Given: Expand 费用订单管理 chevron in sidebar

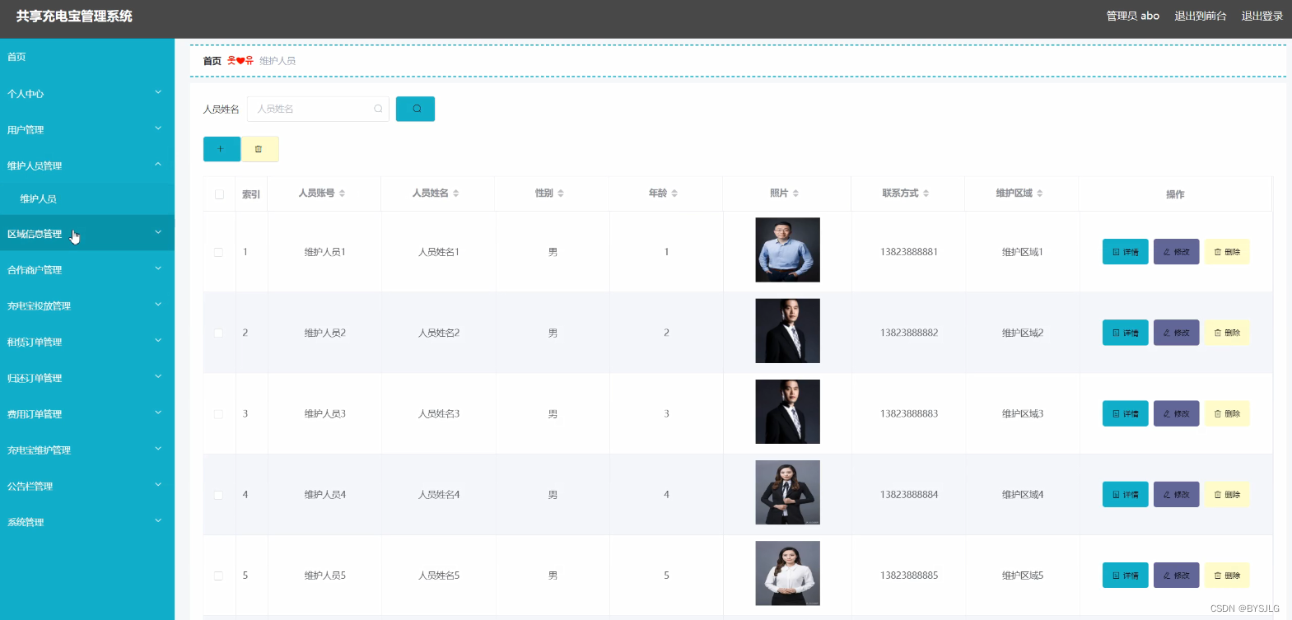Looking at the screenshot, I should point(158,413).
